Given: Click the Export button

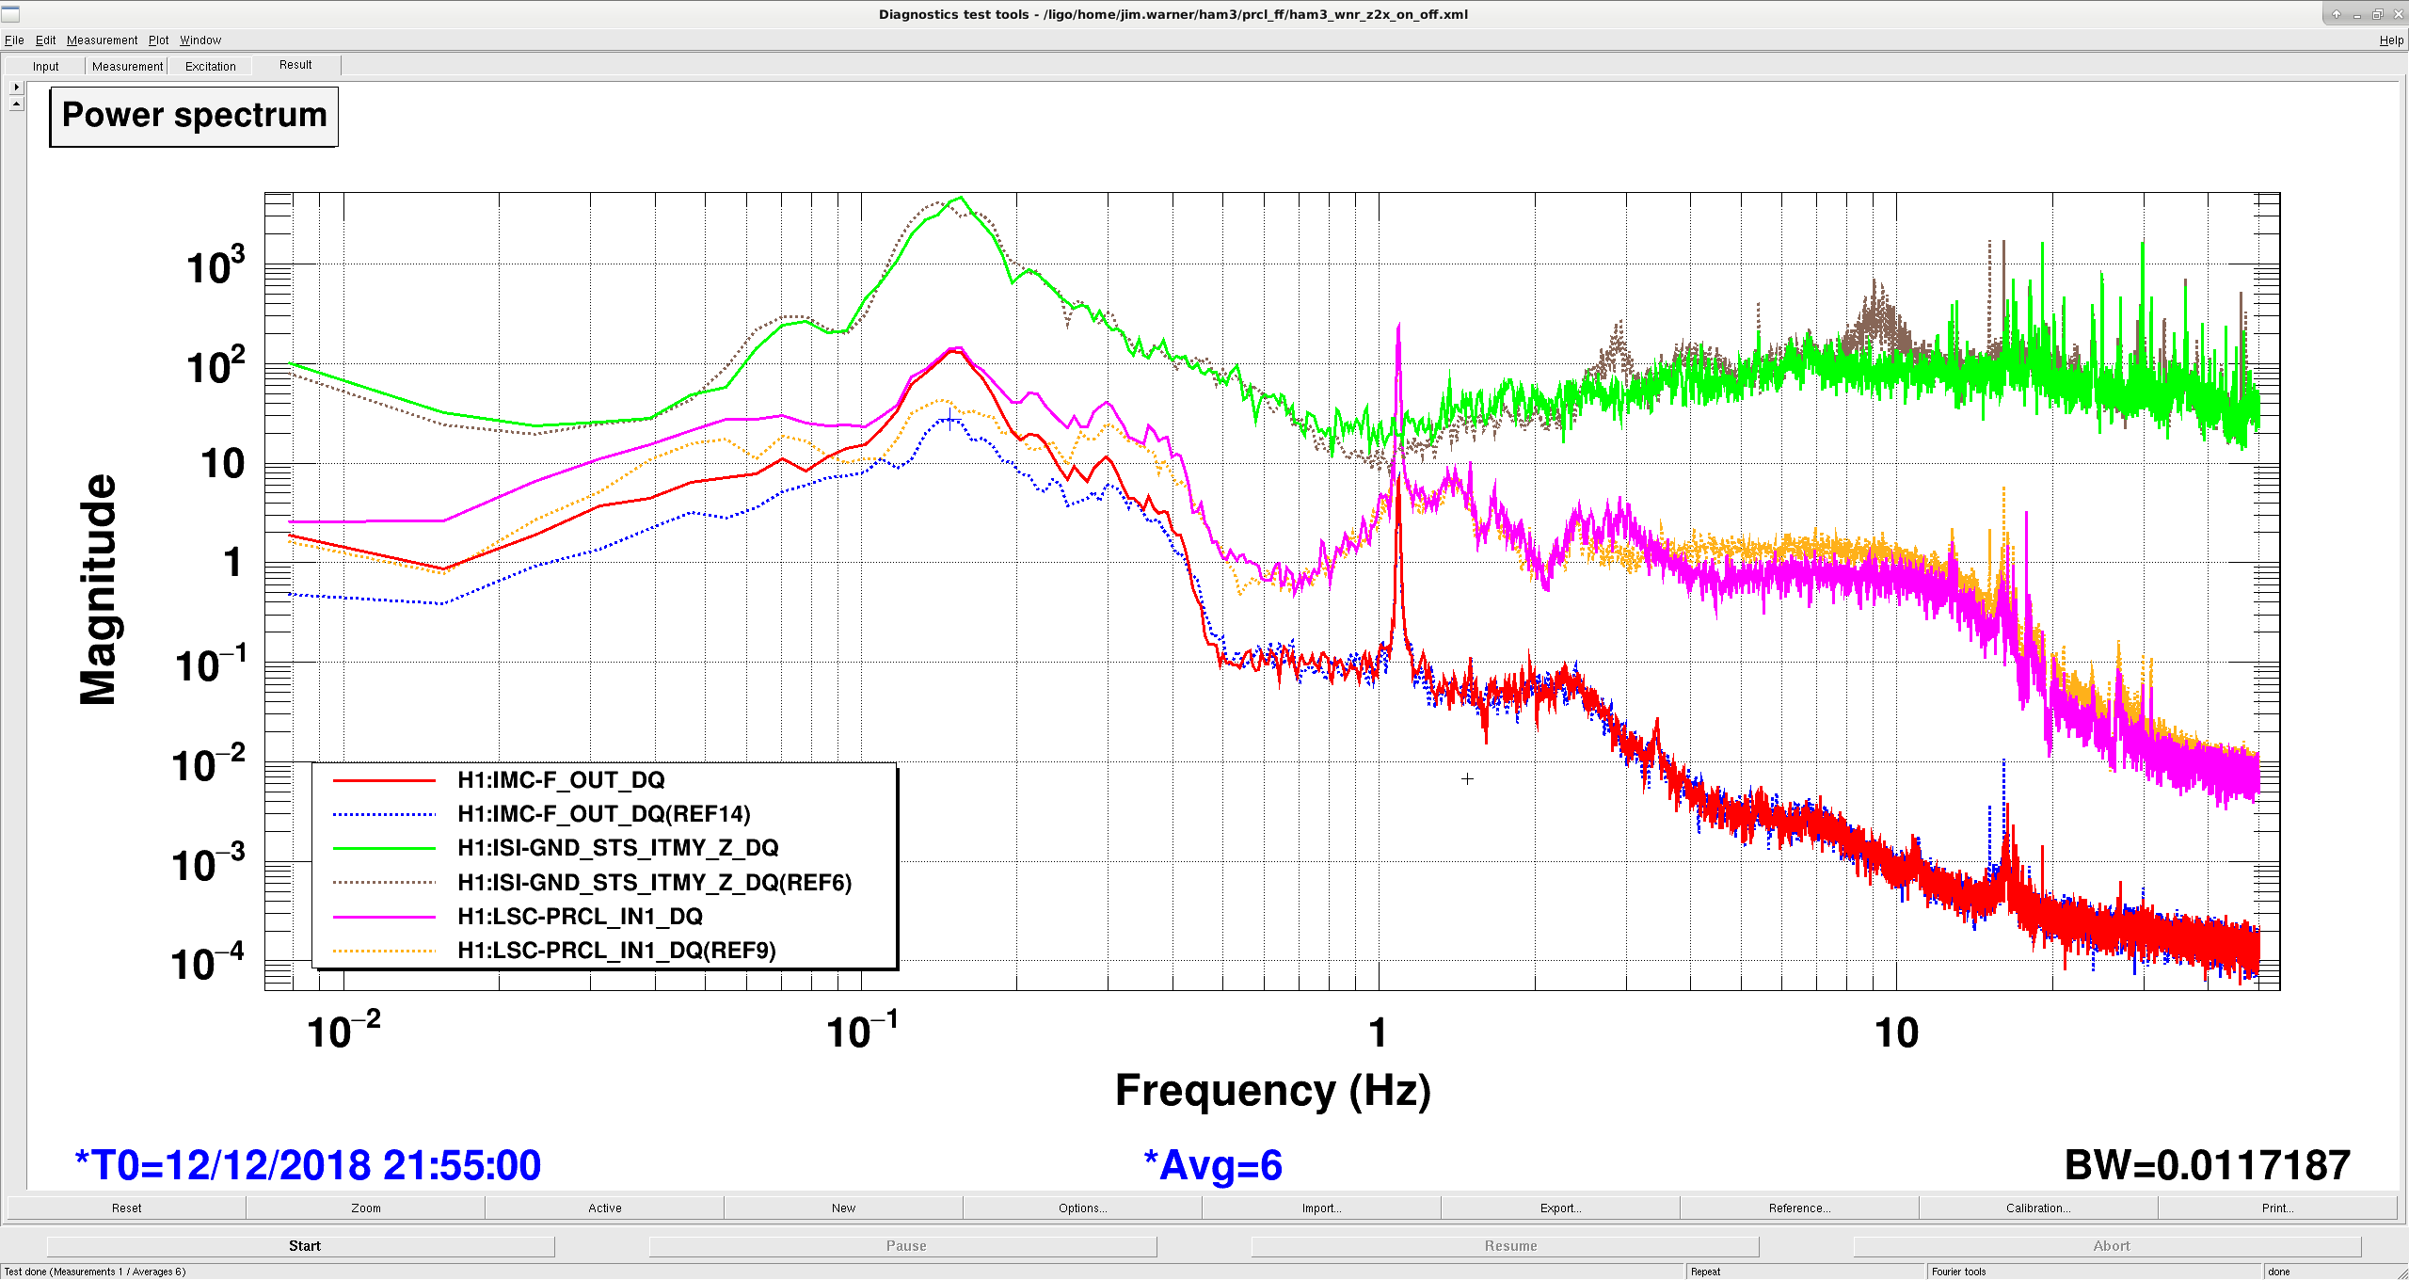Looking at the screenshot, I should 1560,1208.
